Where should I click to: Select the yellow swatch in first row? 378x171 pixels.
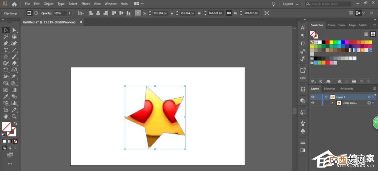click(332, 42)
